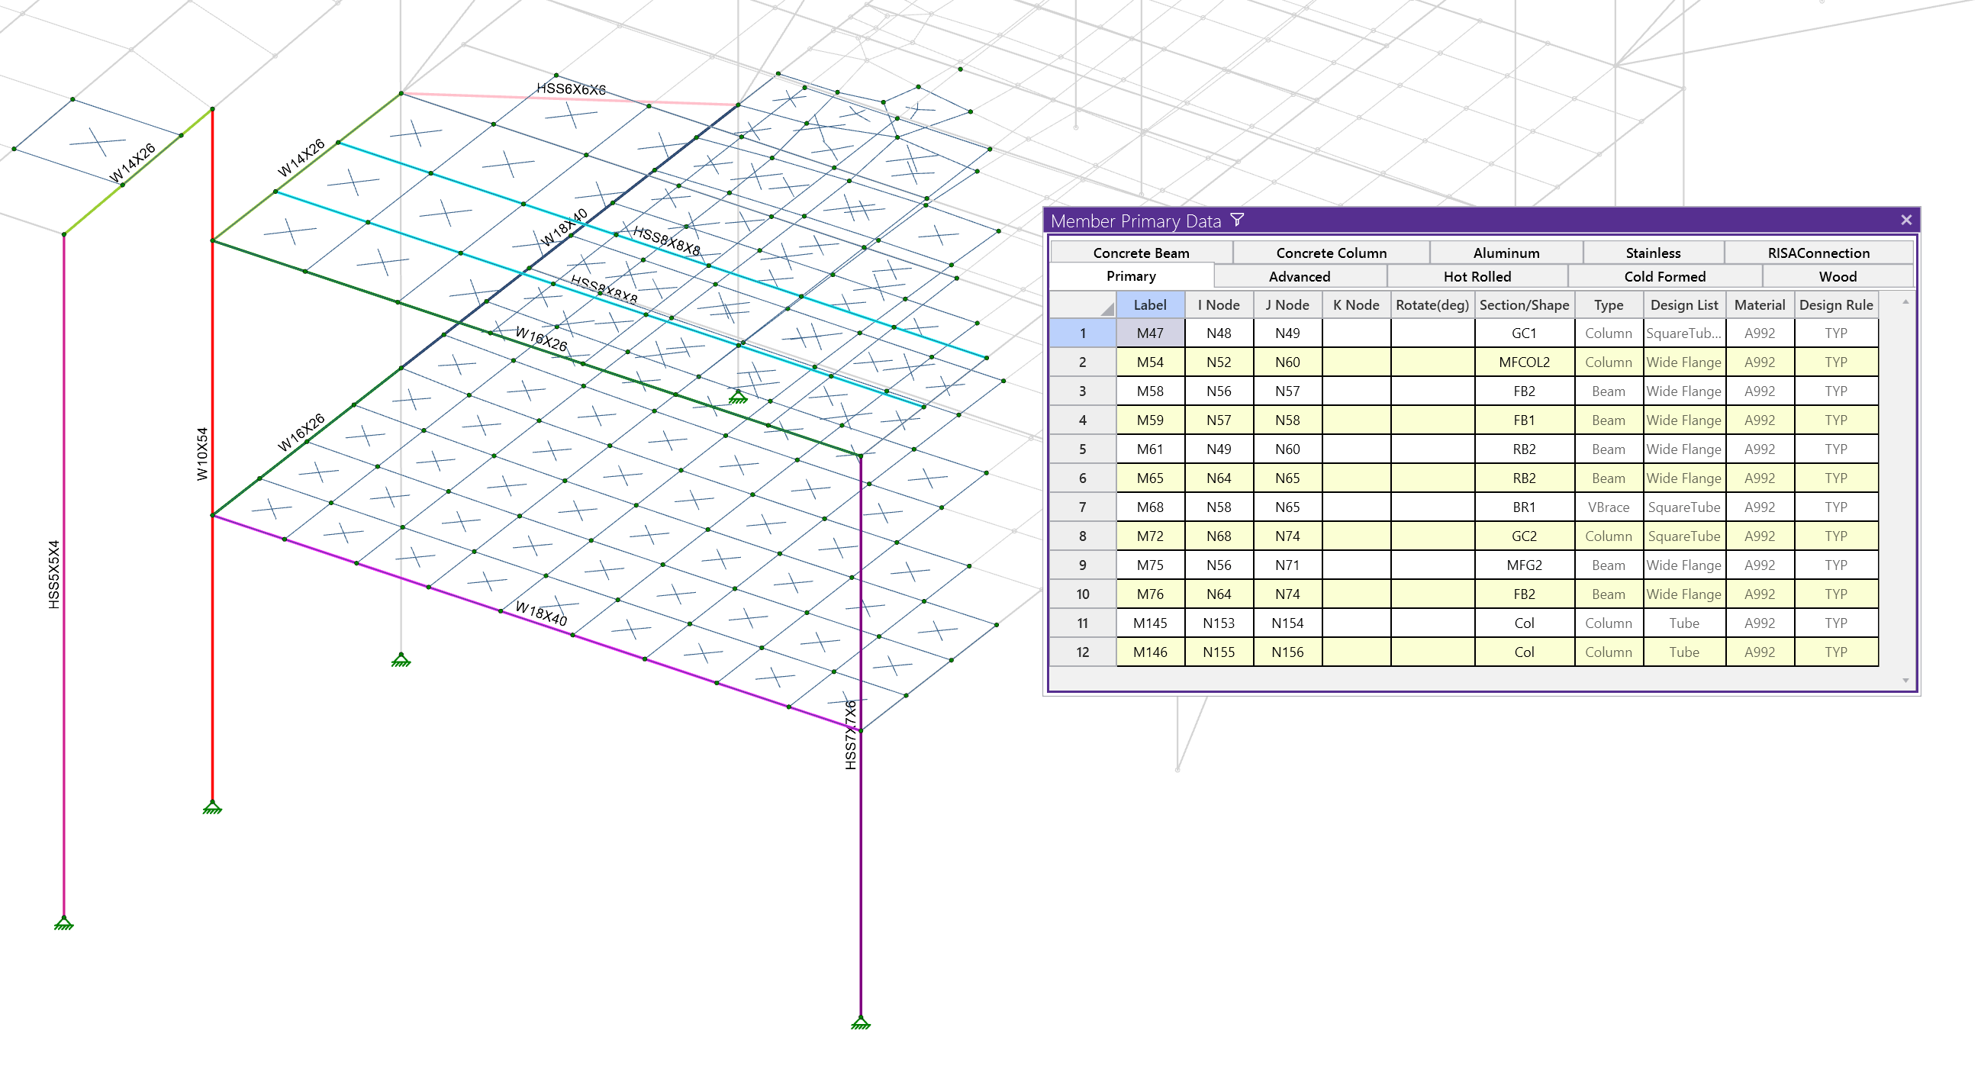Click the pinned support at HSS5X5X4 column base
Screen dimensions: 1981x1082
point(64,923)
